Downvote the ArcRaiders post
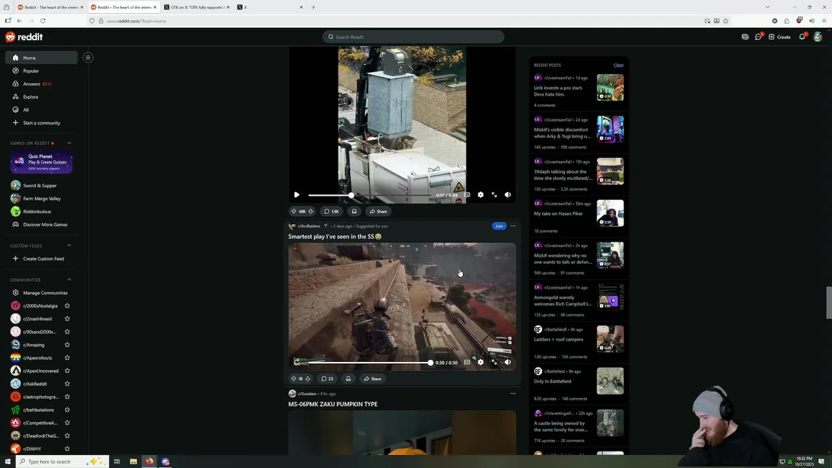Screen dimensions: 832x468 coord(307,378)
